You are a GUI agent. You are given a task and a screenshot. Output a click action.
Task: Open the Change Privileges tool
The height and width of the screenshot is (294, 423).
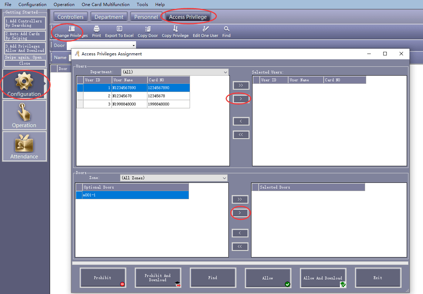click(x=71, y=32)
